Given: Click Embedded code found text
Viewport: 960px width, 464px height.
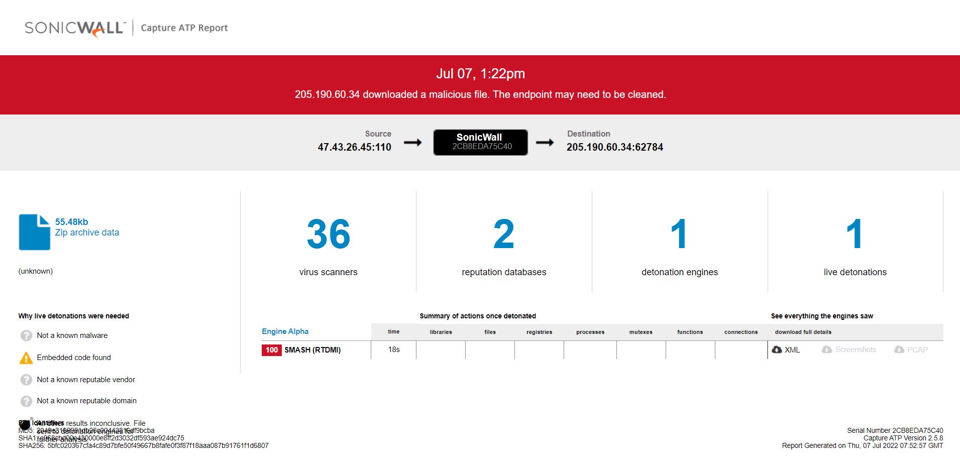Looking at the screenshot, I should [x=74, y=358].
